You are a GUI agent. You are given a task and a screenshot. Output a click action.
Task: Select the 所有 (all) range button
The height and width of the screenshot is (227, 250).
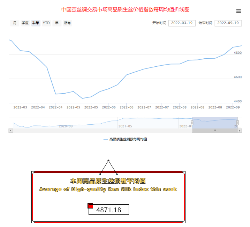68,23
